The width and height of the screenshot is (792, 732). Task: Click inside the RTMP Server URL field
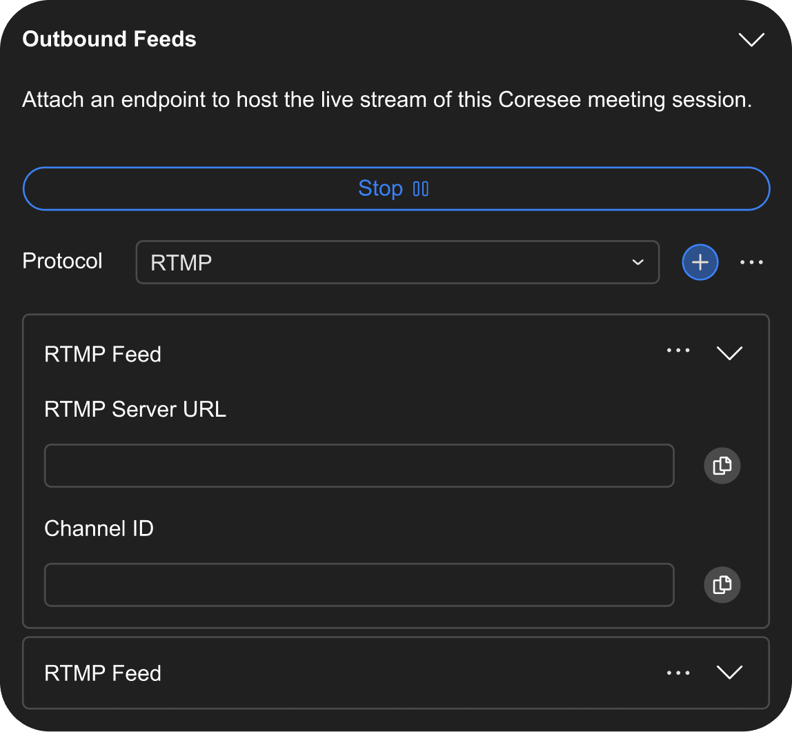(359, 466)
